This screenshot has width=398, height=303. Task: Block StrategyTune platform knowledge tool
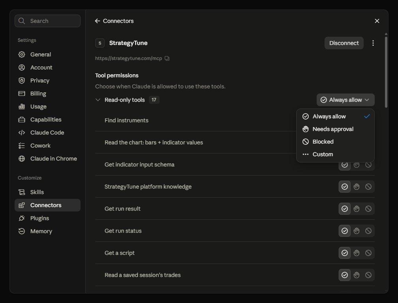pos(368,187)
